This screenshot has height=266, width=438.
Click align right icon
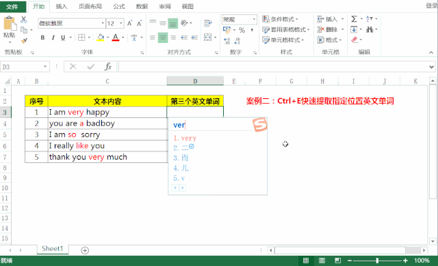coord(173,38)
